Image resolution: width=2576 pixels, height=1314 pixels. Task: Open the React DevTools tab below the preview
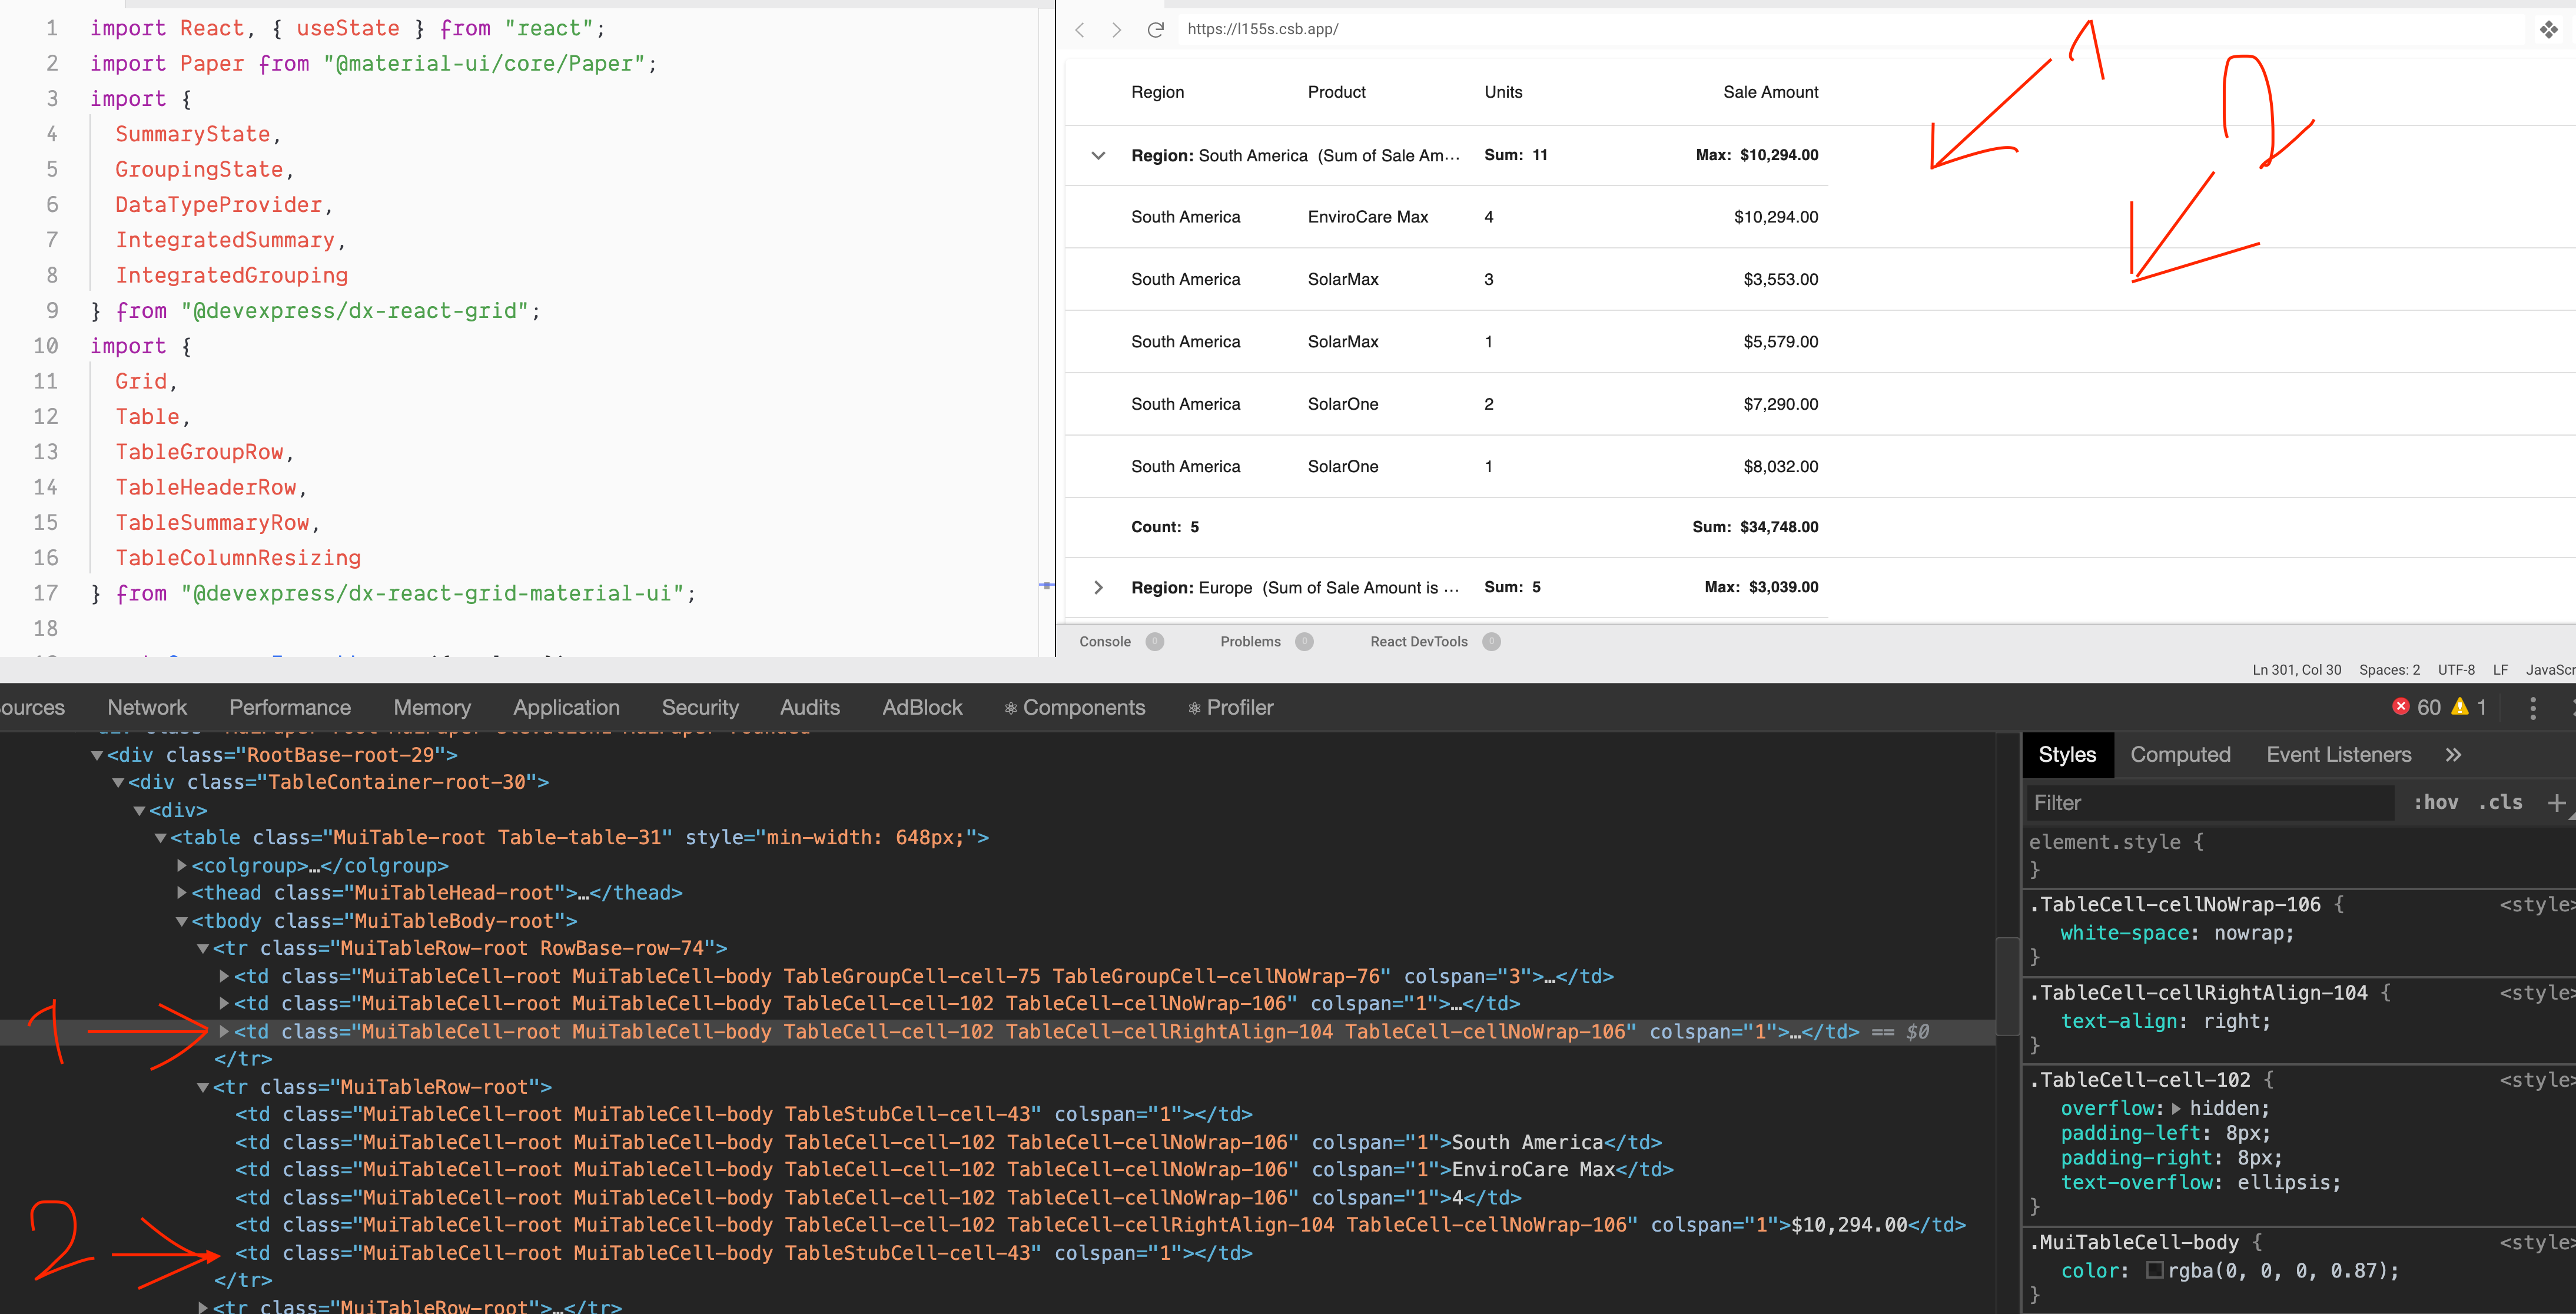point(1418,641)
